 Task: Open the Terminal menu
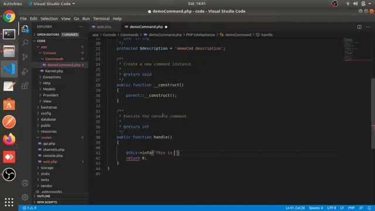click(x=101, y=19)
